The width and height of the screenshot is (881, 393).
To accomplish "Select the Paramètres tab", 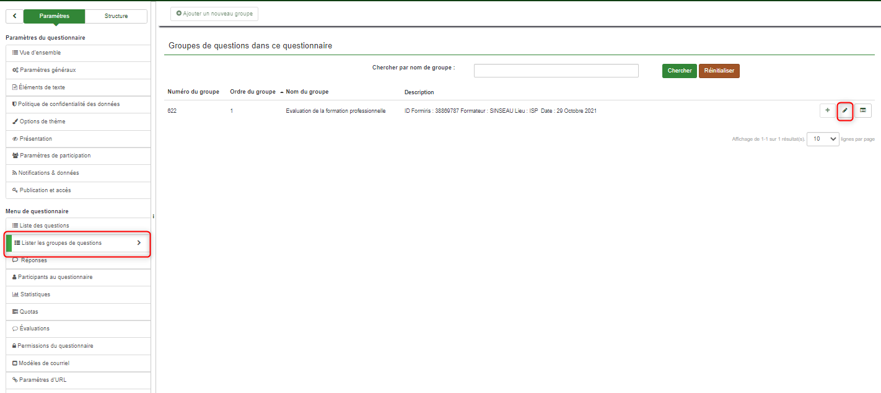I will [54, 16].
